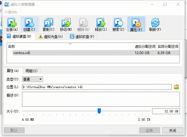Sort by 实际分配空间 column header
The image size is (187, 137).
168,46
